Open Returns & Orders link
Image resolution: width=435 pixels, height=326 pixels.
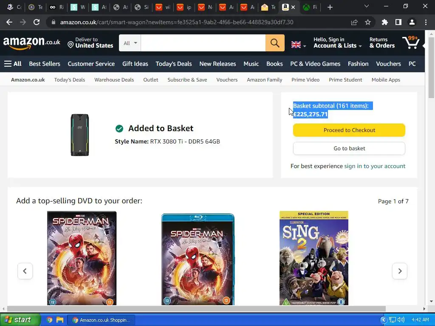[x=382, y=43]
